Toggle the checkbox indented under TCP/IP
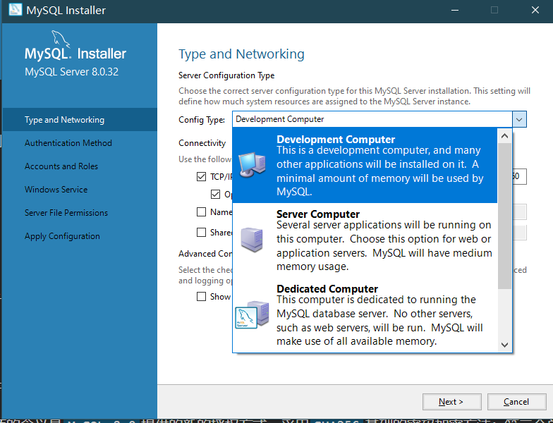 [x=216, y=195]
